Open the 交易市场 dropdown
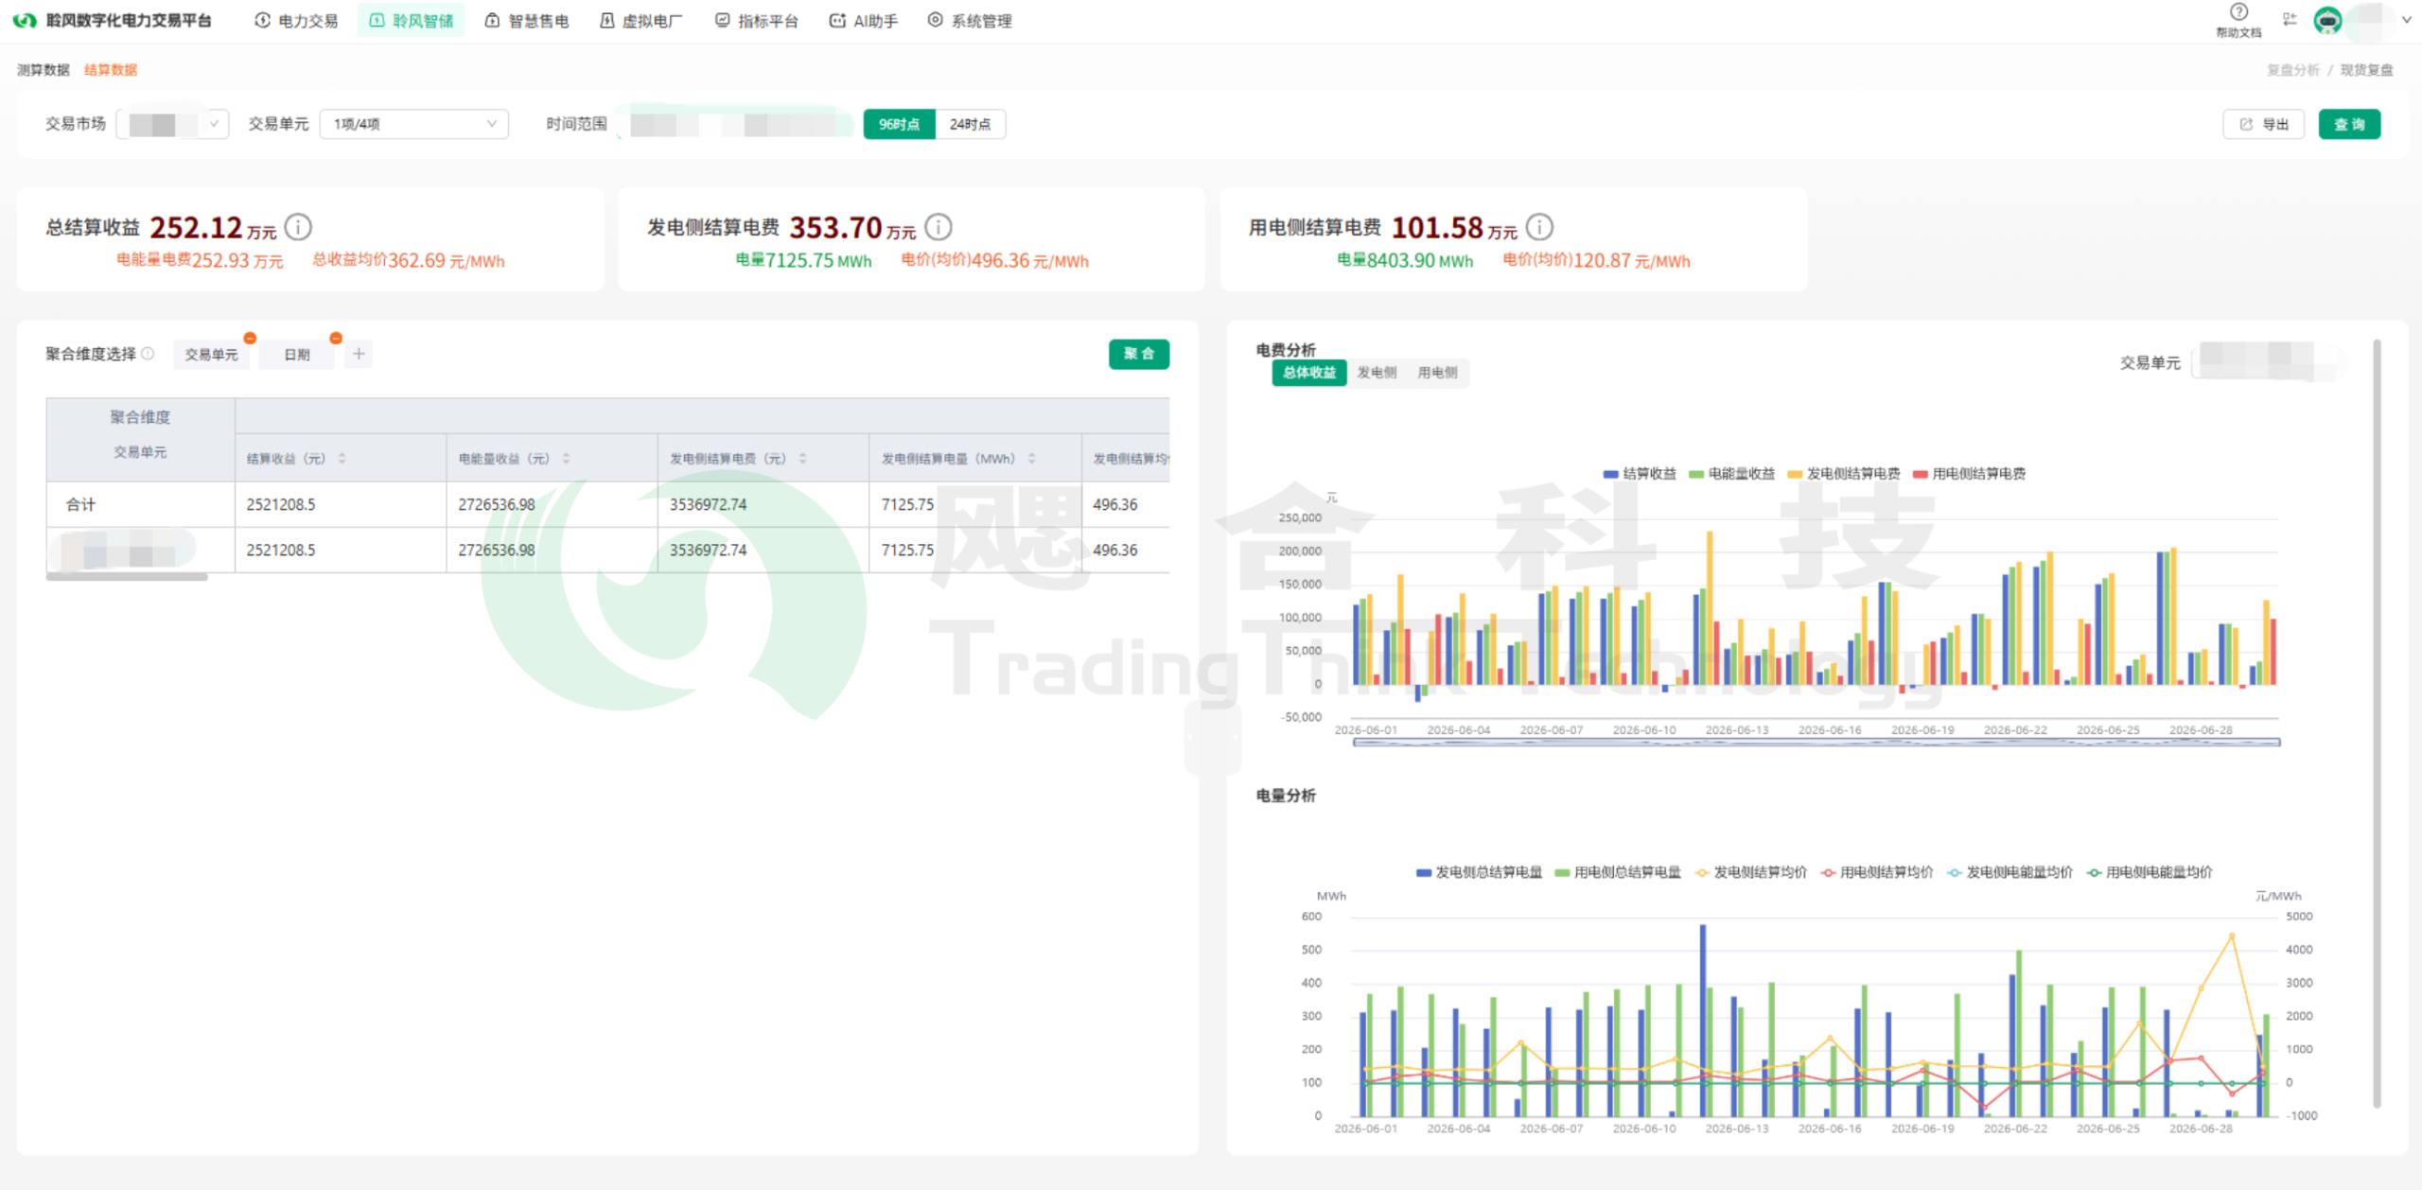Screen dimensions: 2422x1190 [x=172, y=124]
